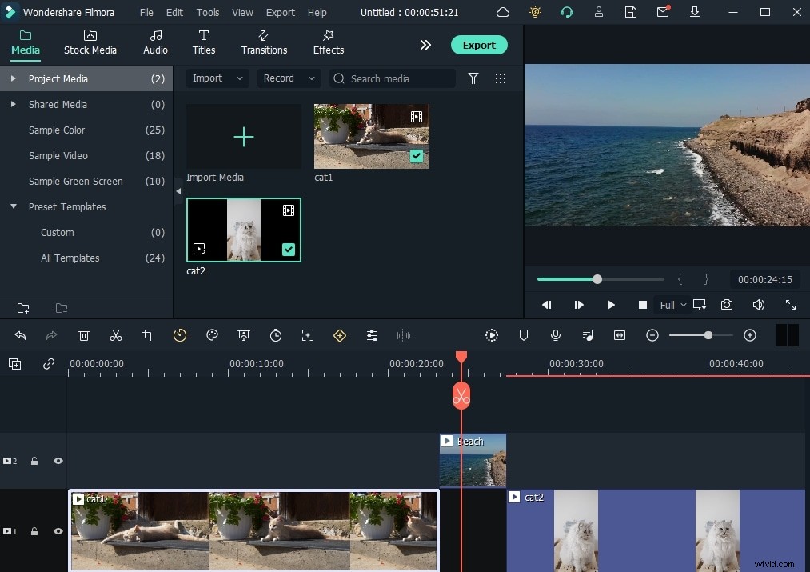Click the Delete icon in the toolbar
Viewport: 810px width, 572px height.
coord(84,335)
